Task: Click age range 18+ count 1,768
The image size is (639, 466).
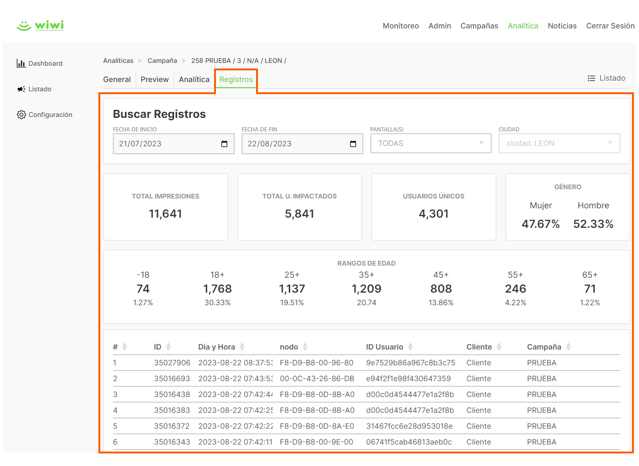Action: tap(217, 289)
